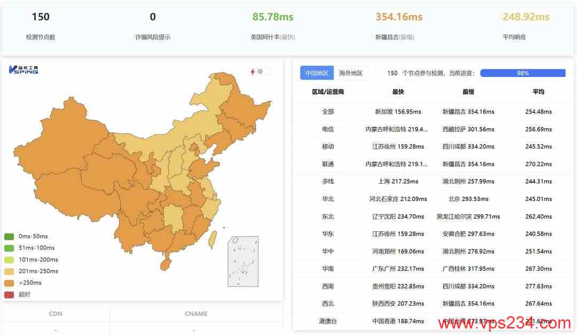This screenshot has height=335, width=577.
Task: Click the 最慢 column header
Action: (x=468, y=92)
